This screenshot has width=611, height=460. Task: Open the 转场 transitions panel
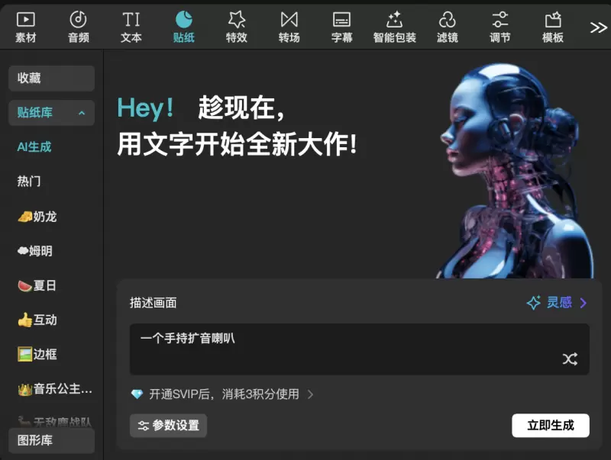coord(289,27)
